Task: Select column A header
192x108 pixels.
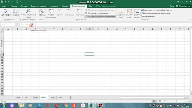Action: click(x=8, y=29)
